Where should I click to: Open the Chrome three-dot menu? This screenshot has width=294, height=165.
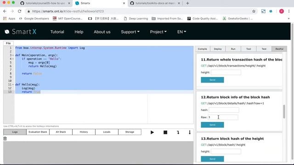pos(289,11)
